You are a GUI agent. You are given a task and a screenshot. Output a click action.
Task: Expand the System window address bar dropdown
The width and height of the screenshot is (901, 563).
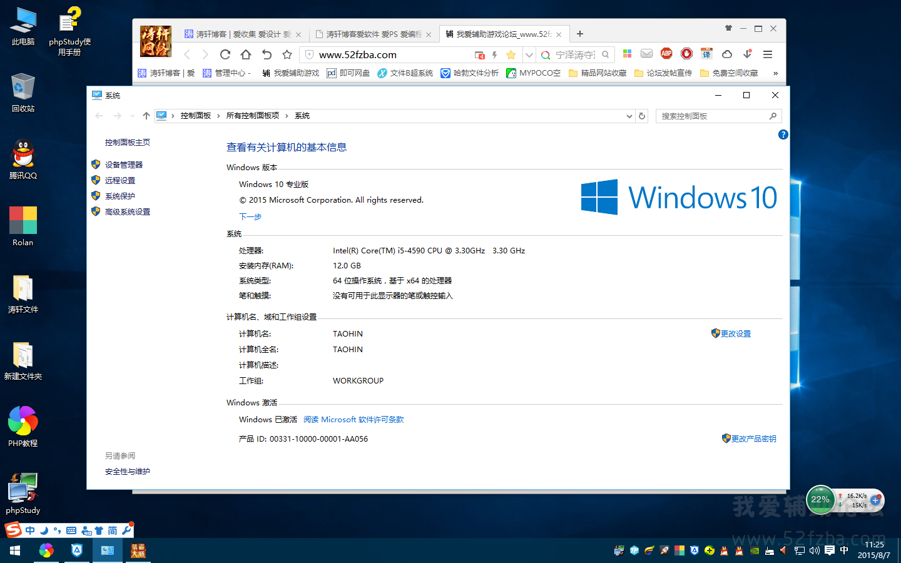point(629,116)
